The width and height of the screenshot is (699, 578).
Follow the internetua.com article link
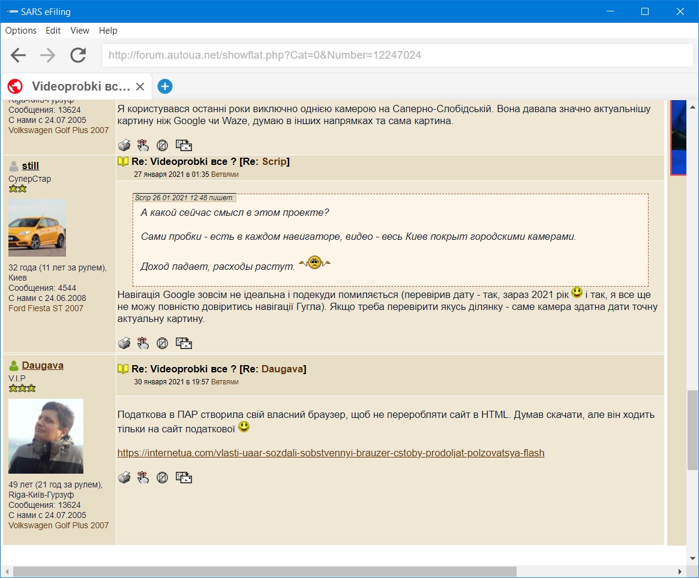pos(331,453)
